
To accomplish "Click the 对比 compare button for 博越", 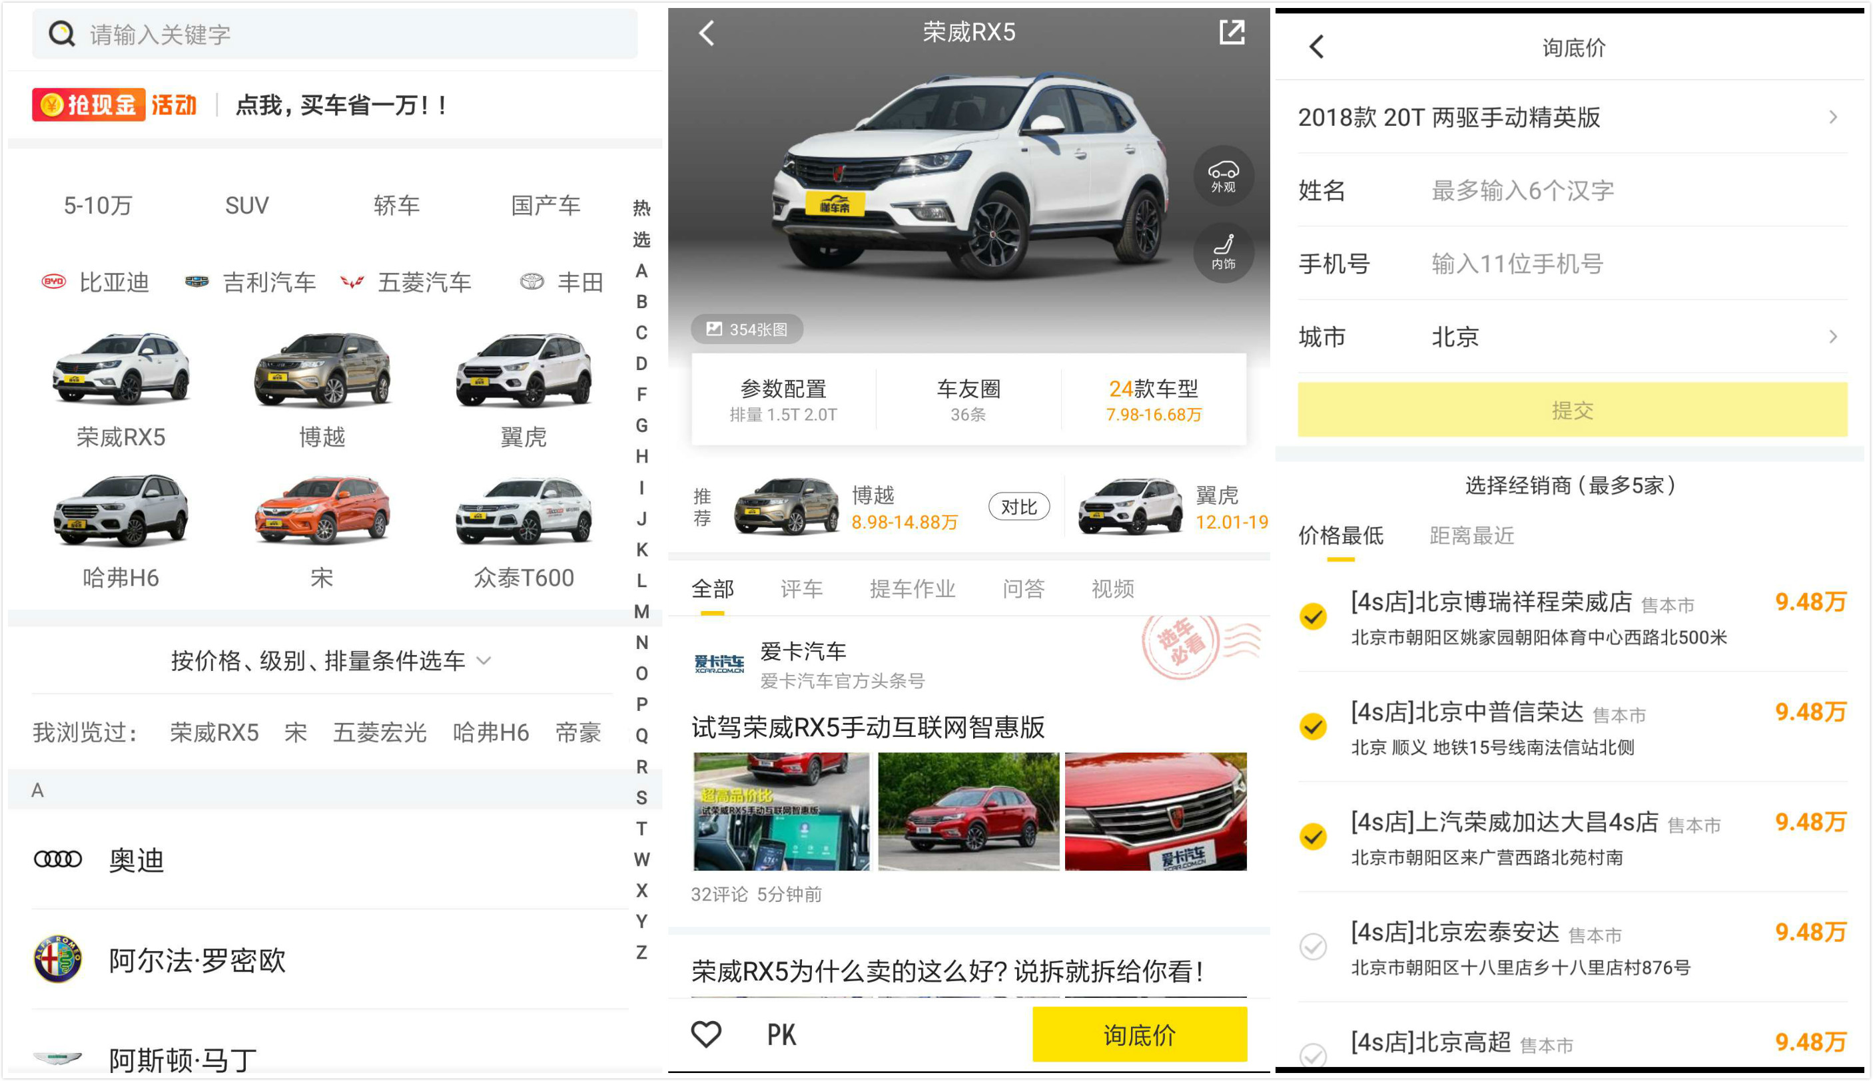I will point(1018,507).
